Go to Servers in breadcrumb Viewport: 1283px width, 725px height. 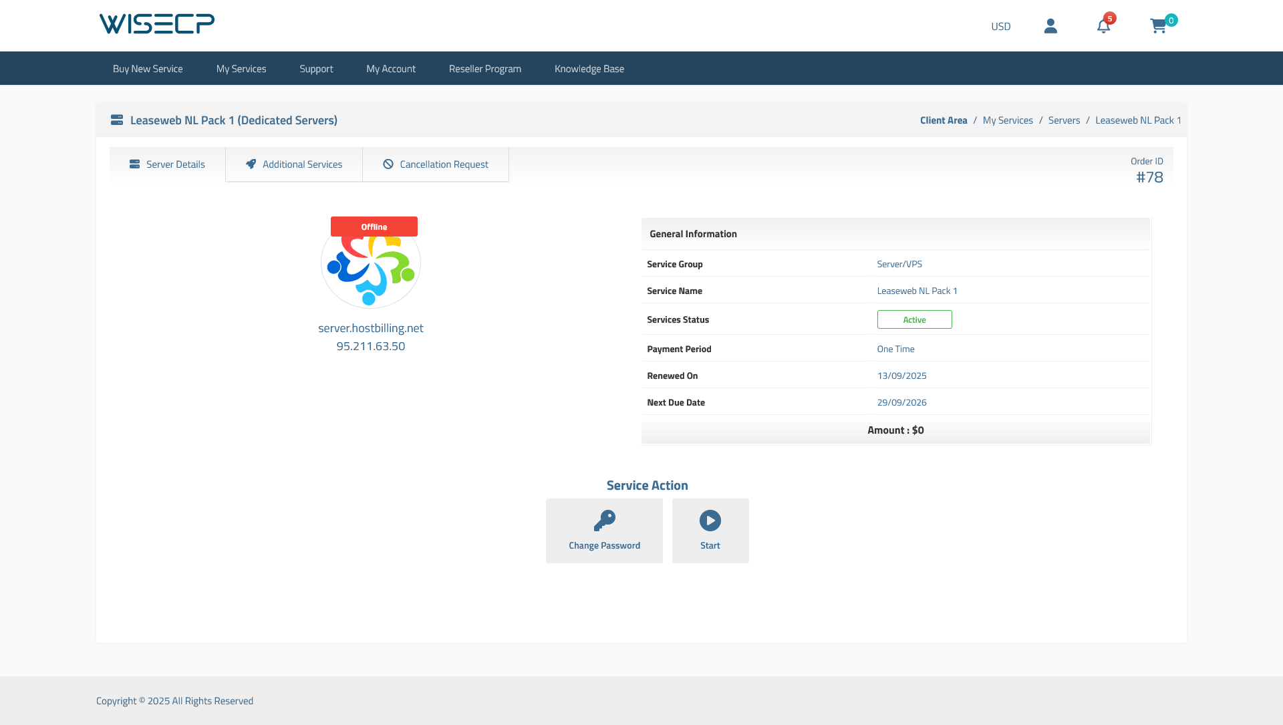coord(1064,120)
